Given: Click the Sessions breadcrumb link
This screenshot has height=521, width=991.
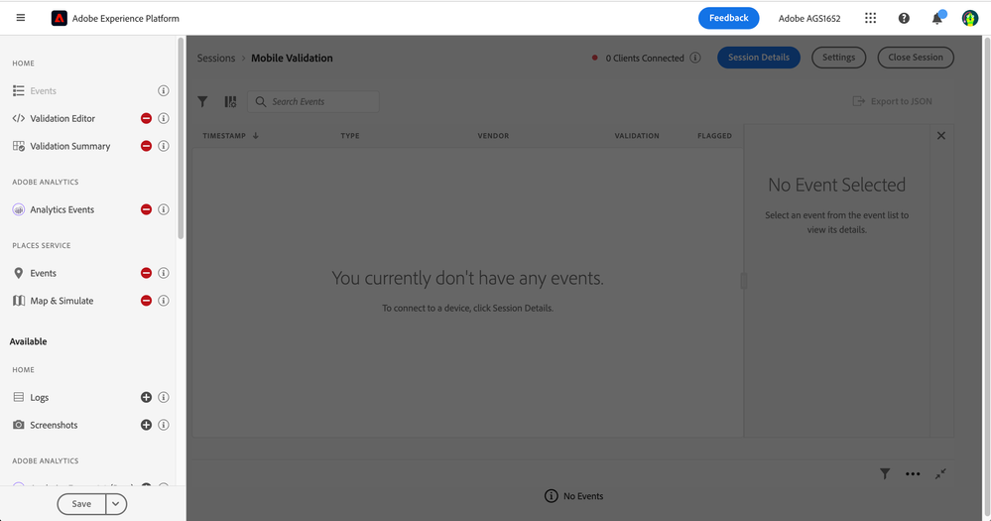Looking at the screenshot, I should click(x=216, y=59).
